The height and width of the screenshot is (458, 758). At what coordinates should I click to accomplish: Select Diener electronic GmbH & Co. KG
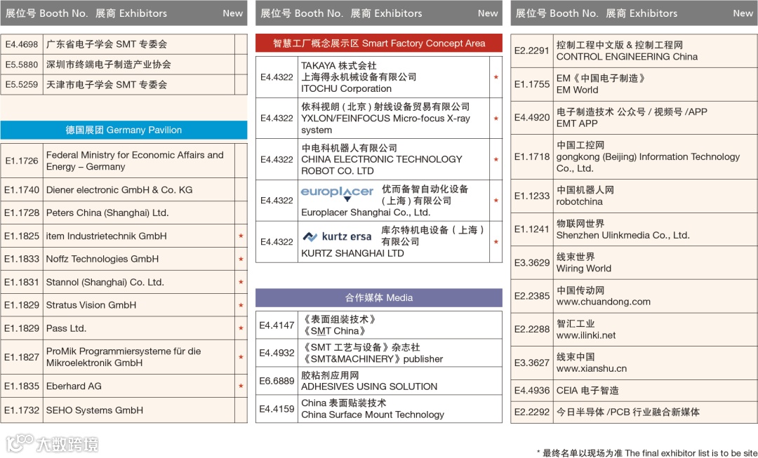[119, 190]
